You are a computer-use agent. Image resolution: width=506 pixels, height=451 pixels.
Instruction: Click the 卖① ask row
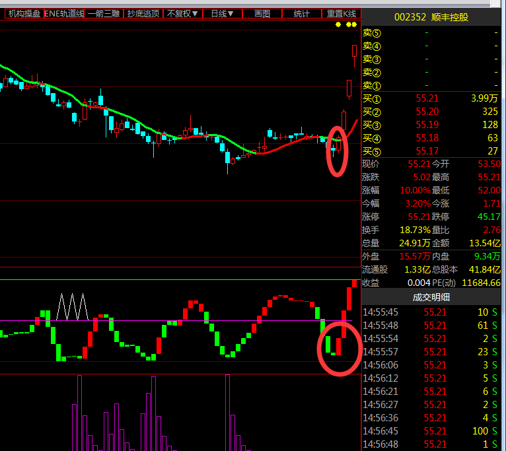pos(431,85)
